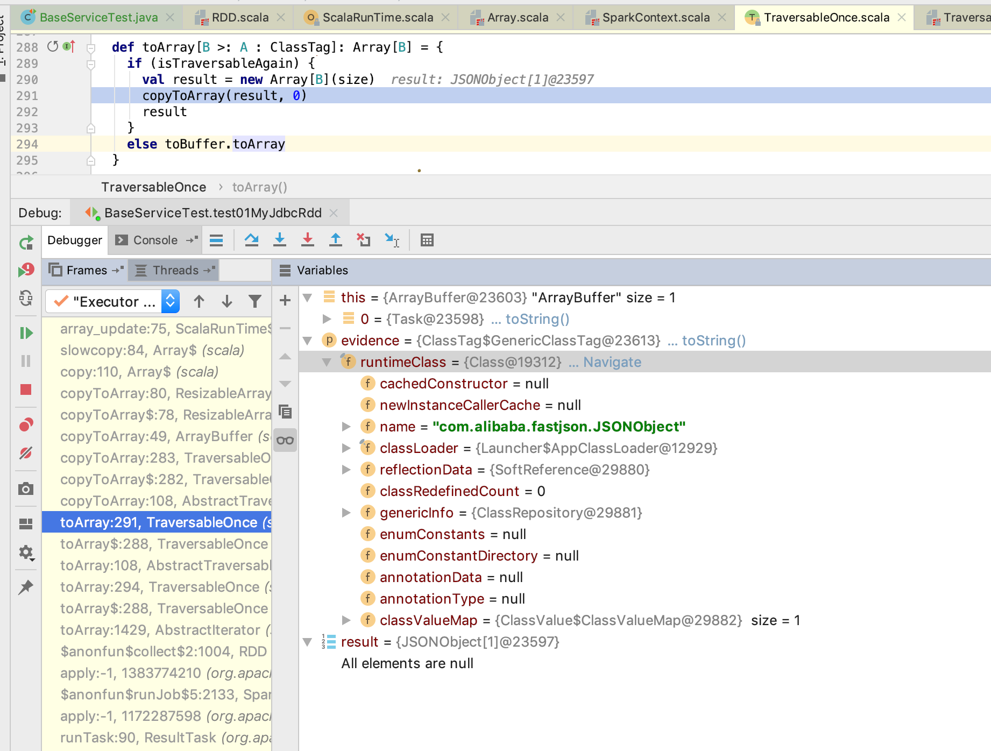This screenshot has width=991, height=751.
Task: Step out of the current method
Action: click(336, 240)
